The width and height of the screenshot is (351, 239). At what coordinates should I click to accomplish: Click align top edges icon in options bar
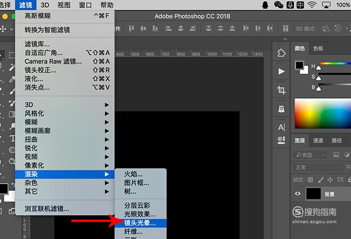(x=132, y=29)
